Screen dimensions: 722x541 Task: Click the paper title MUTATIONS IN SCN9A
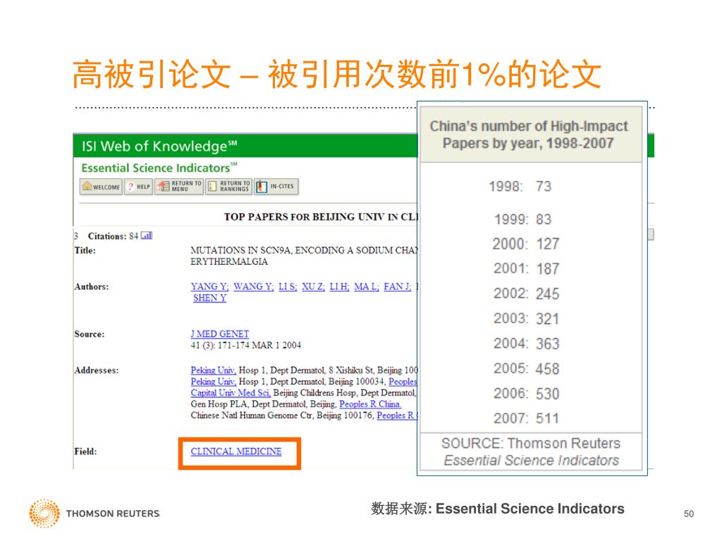coord(304,256)
